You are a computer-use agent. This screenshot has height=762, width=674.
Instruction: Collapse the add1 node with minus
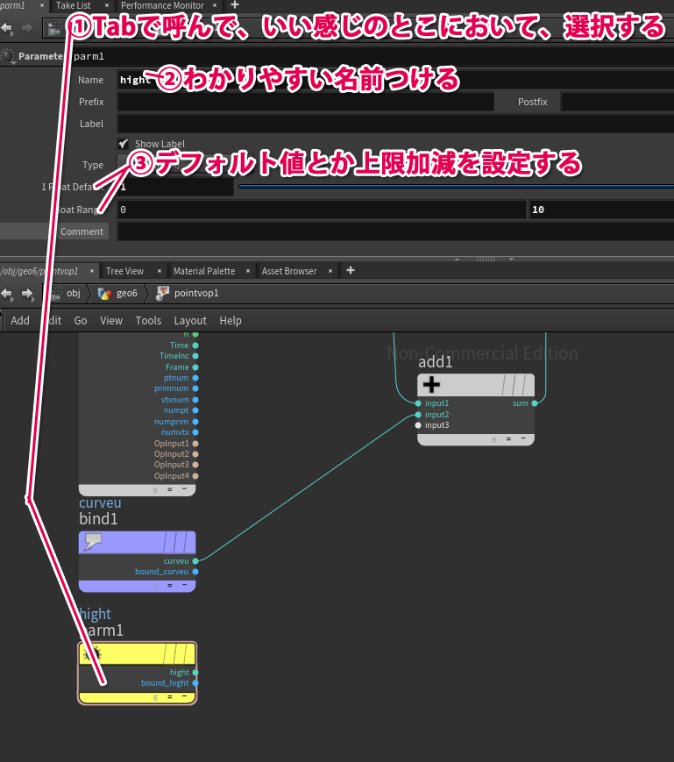(x=523, y=438)
